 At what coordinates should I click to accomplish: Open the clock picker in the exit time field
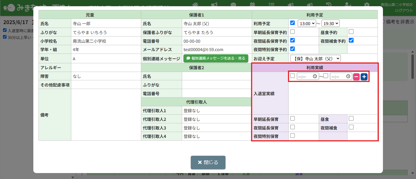348,77
